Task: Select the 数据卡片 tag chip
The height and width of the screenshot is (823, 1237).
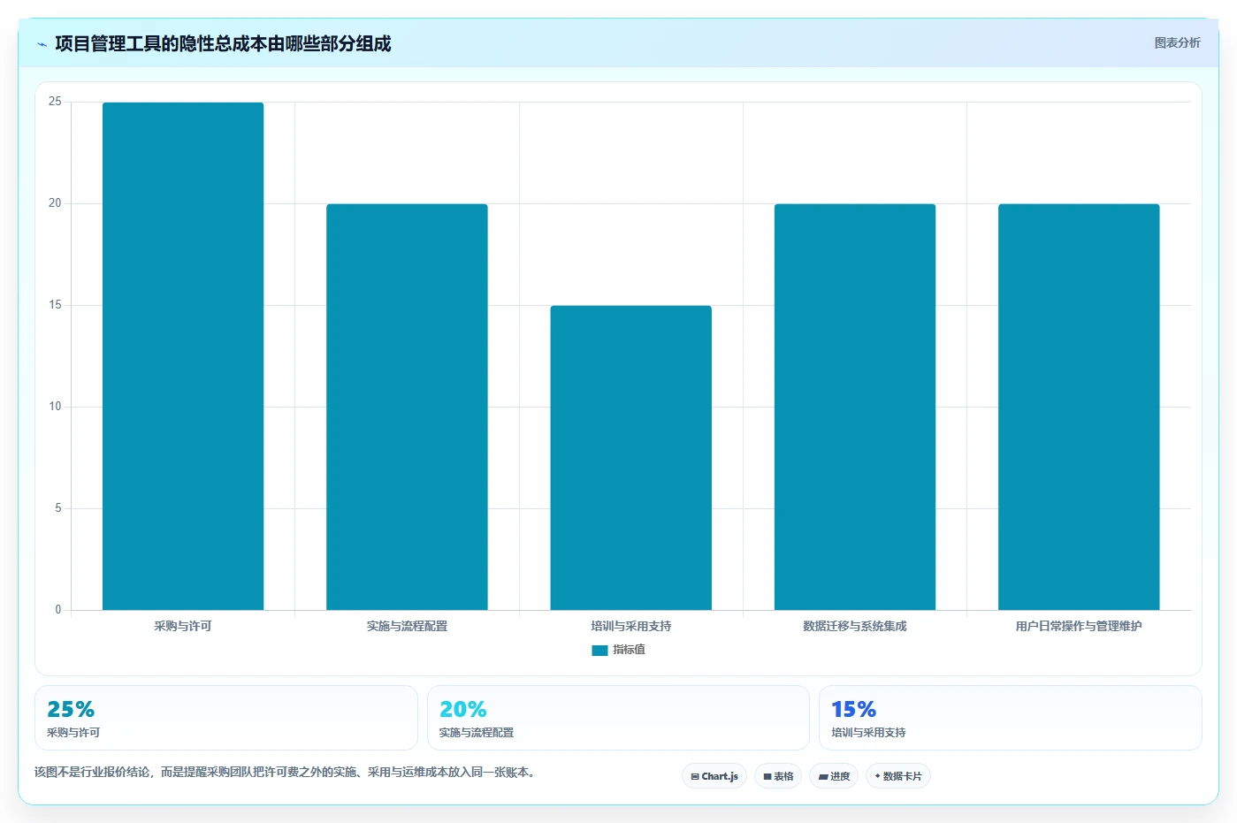Action: (898, 776)
